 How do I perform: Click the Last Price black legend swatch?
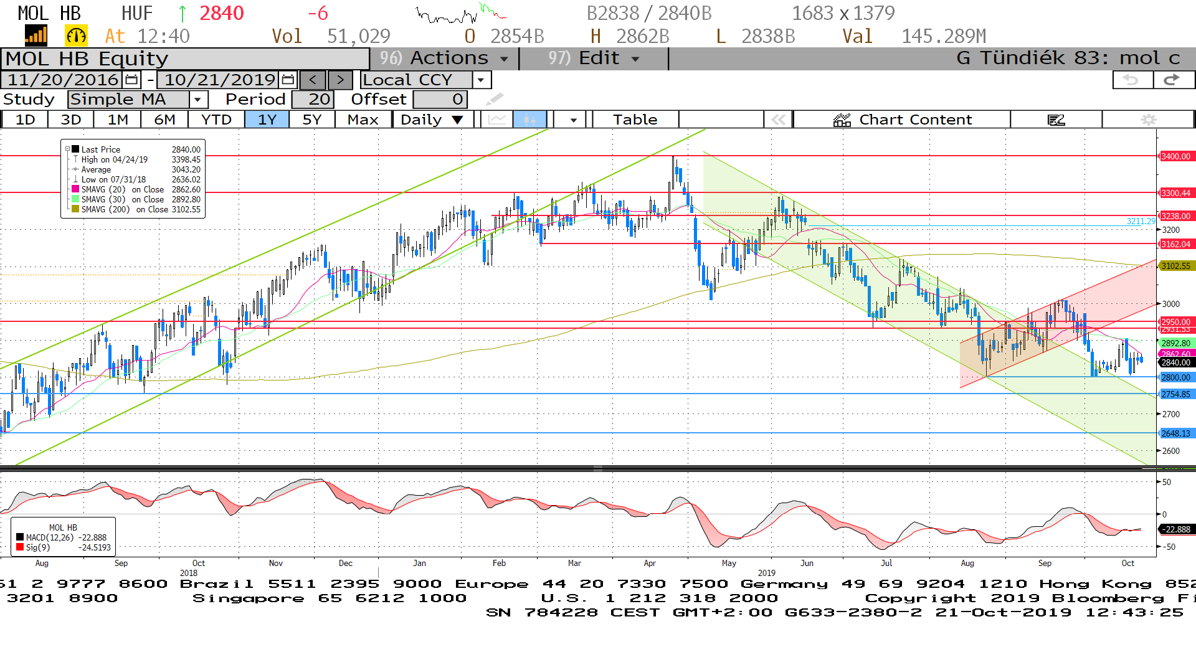tap(75, 149)
